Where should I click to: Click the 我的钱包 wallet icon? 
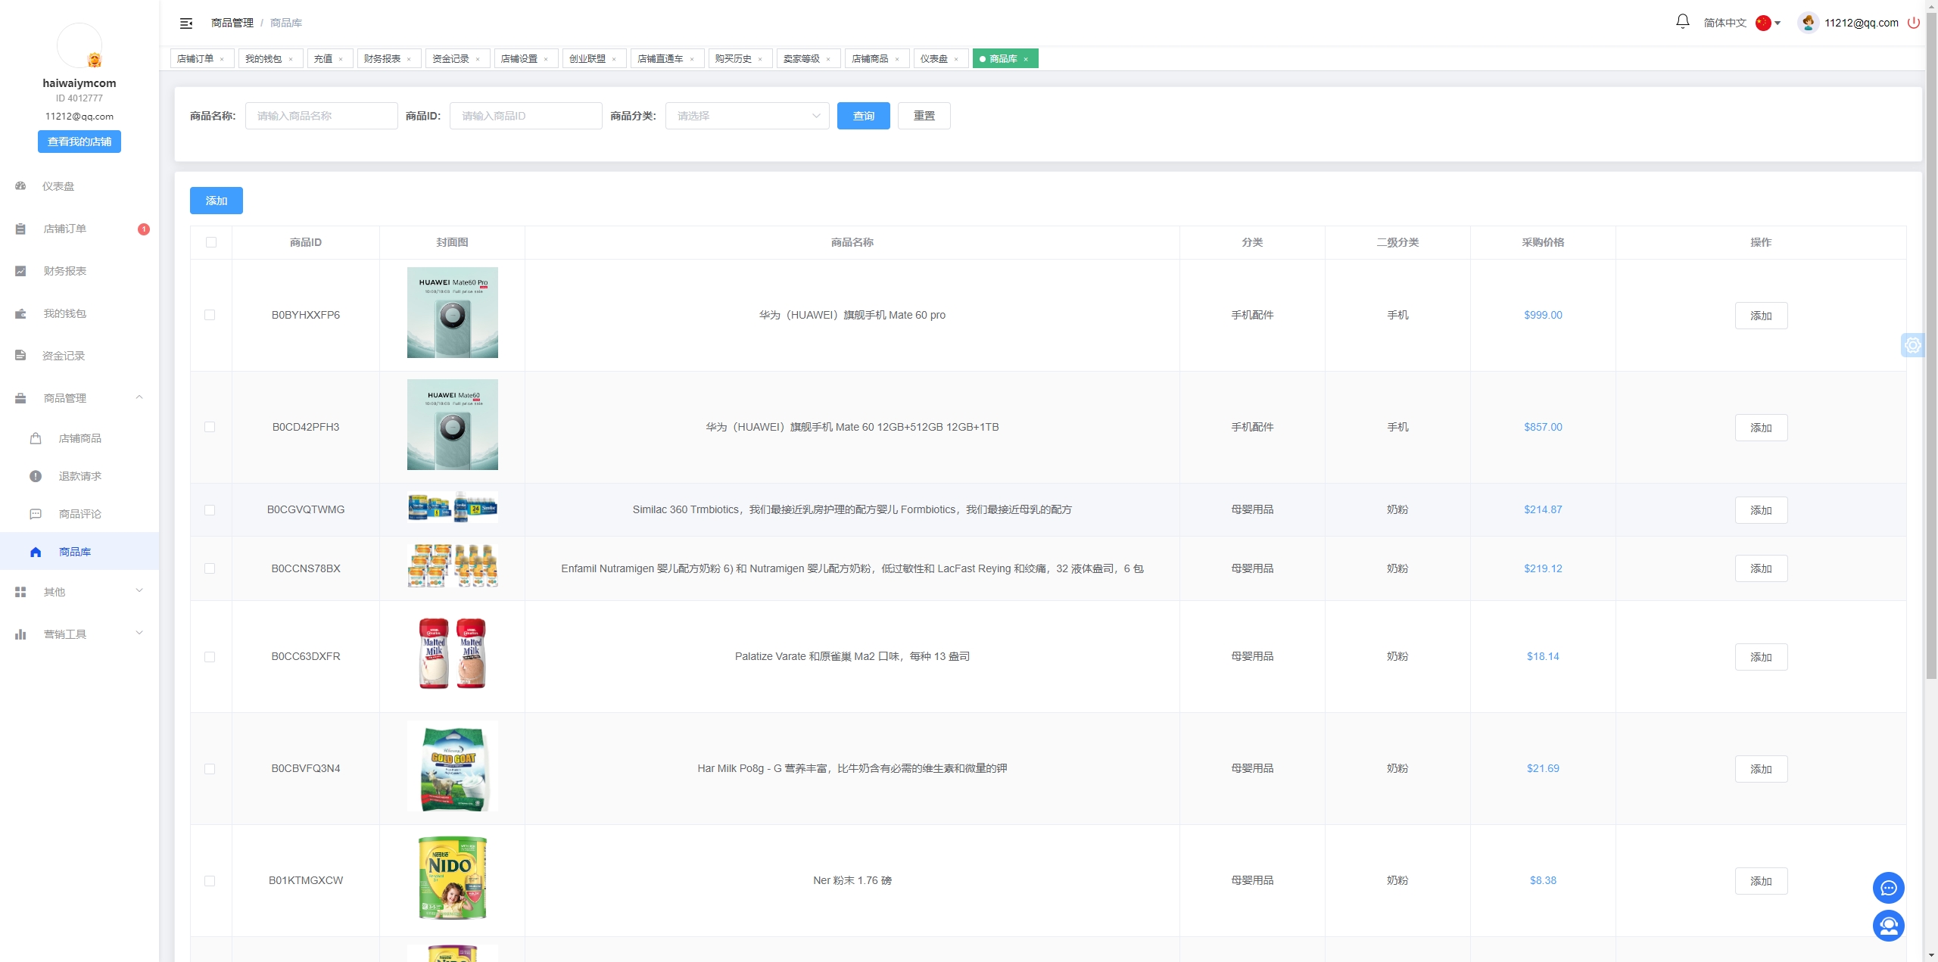click(21, 313)
